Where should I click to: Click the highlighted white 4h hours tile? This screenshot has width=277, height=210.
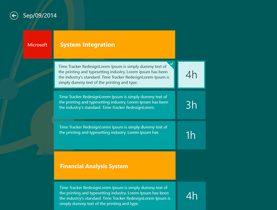[x=191, y=74]
